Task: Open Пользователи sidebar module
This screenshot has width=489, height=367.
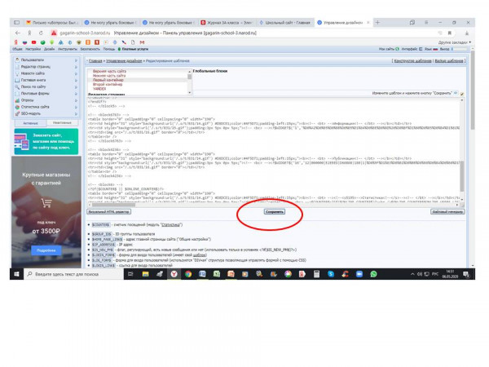Action: [32, 60]
